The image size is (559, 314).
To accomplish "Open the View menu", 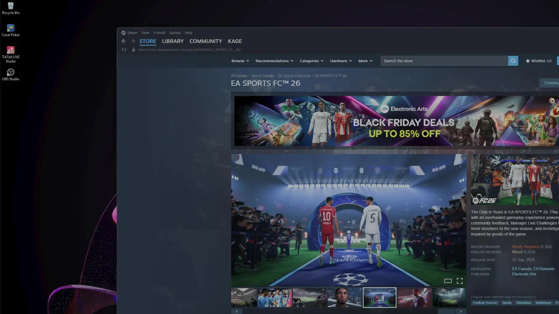I will 145,33.
